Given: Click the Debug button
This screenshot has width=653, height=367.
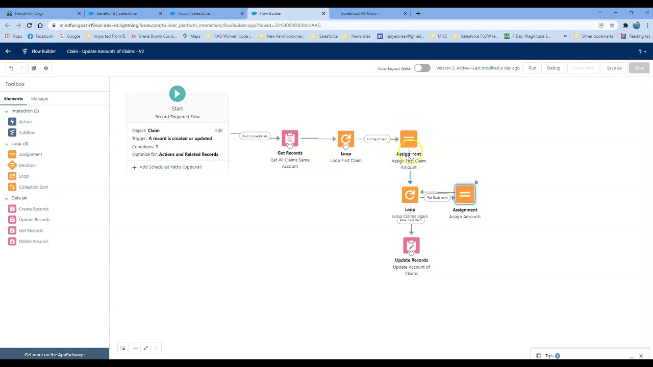Looking at the screenshot, I should (554, 68).
